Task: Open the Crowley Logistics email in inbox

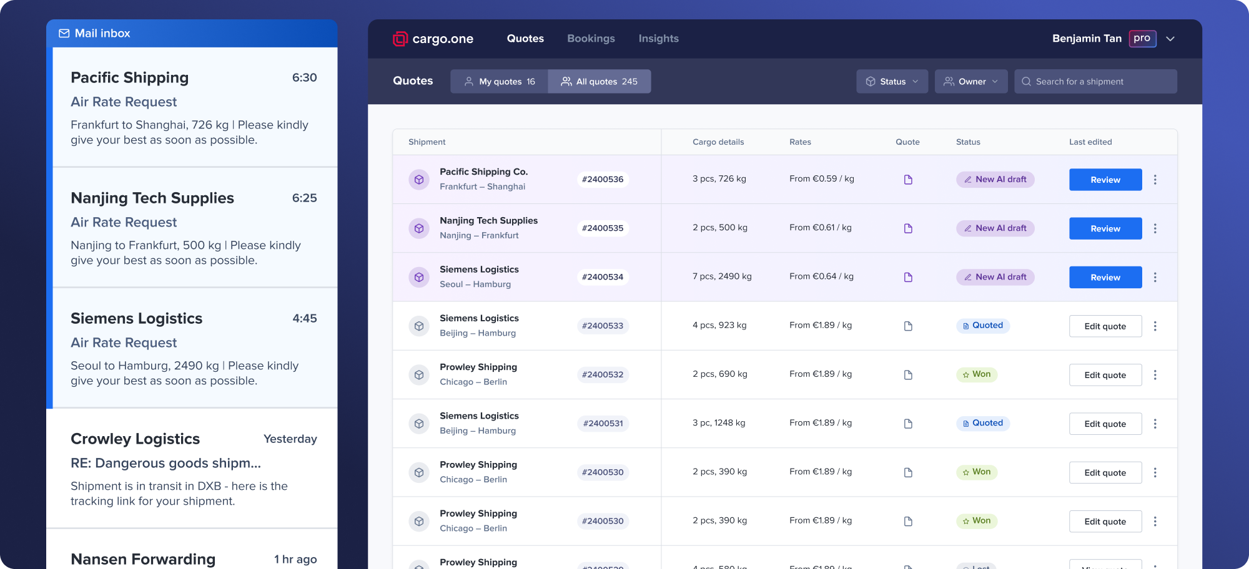Action: pos(192,469)
